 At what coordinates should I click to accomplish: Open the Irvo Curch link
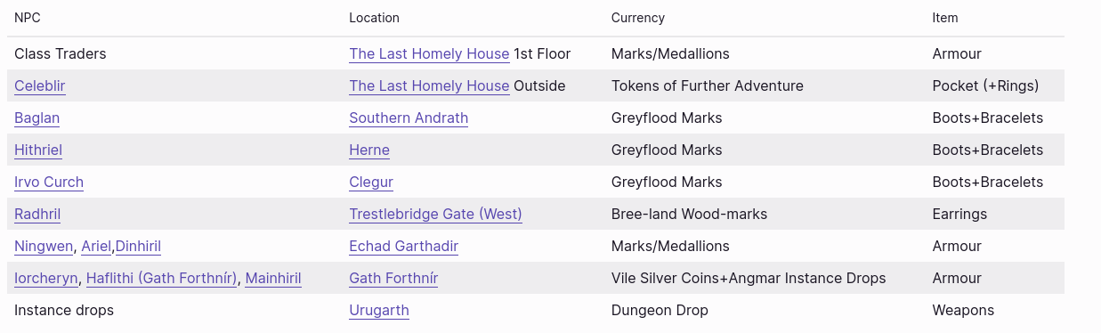[x=49, y=183]
